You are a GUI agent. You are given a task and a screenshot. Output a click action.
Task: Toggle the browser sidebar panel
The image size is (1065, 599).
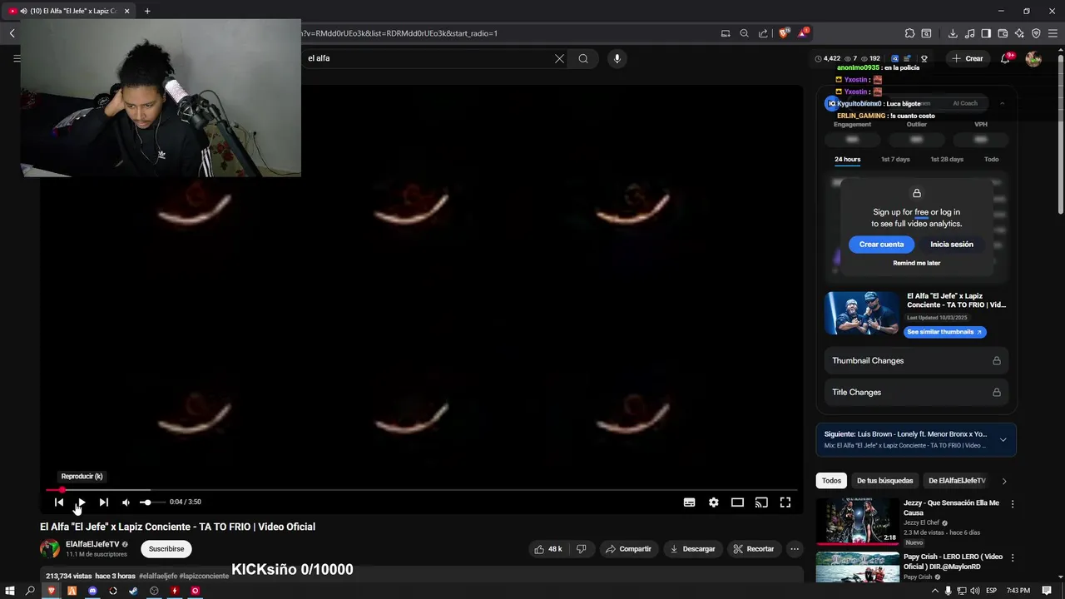click(986, 33)
